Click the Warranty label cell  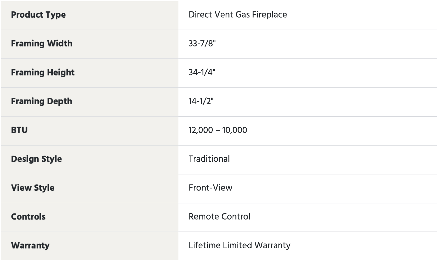point(90,246)
